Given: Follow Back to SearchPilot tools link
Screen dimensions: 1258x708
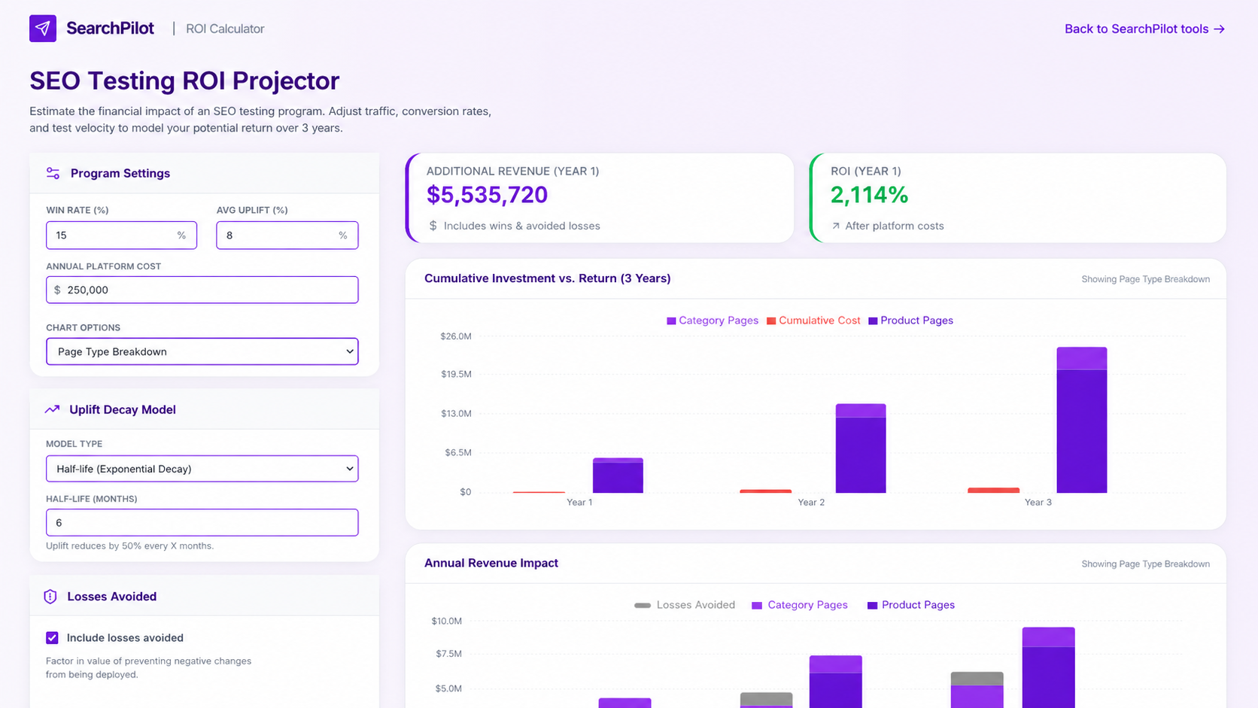Looking at the screenshot, I should (1144, 29).
